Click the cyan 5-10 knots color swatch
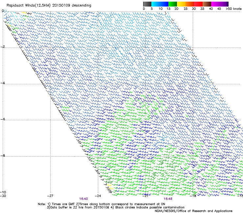Viewport: 243px width, 213px height. tap(156, 4)
